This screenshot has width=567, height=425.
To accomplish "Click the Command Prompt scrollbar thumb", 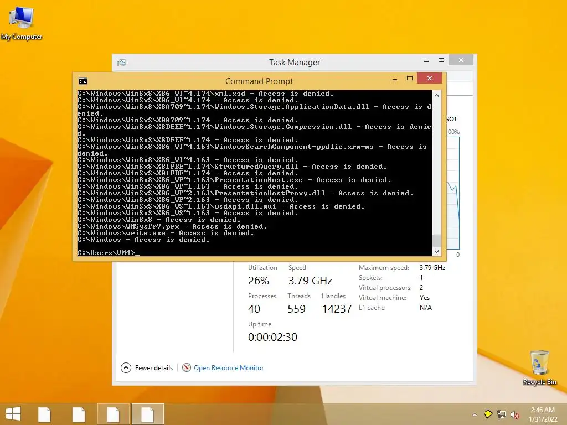I will click(436, 240).
